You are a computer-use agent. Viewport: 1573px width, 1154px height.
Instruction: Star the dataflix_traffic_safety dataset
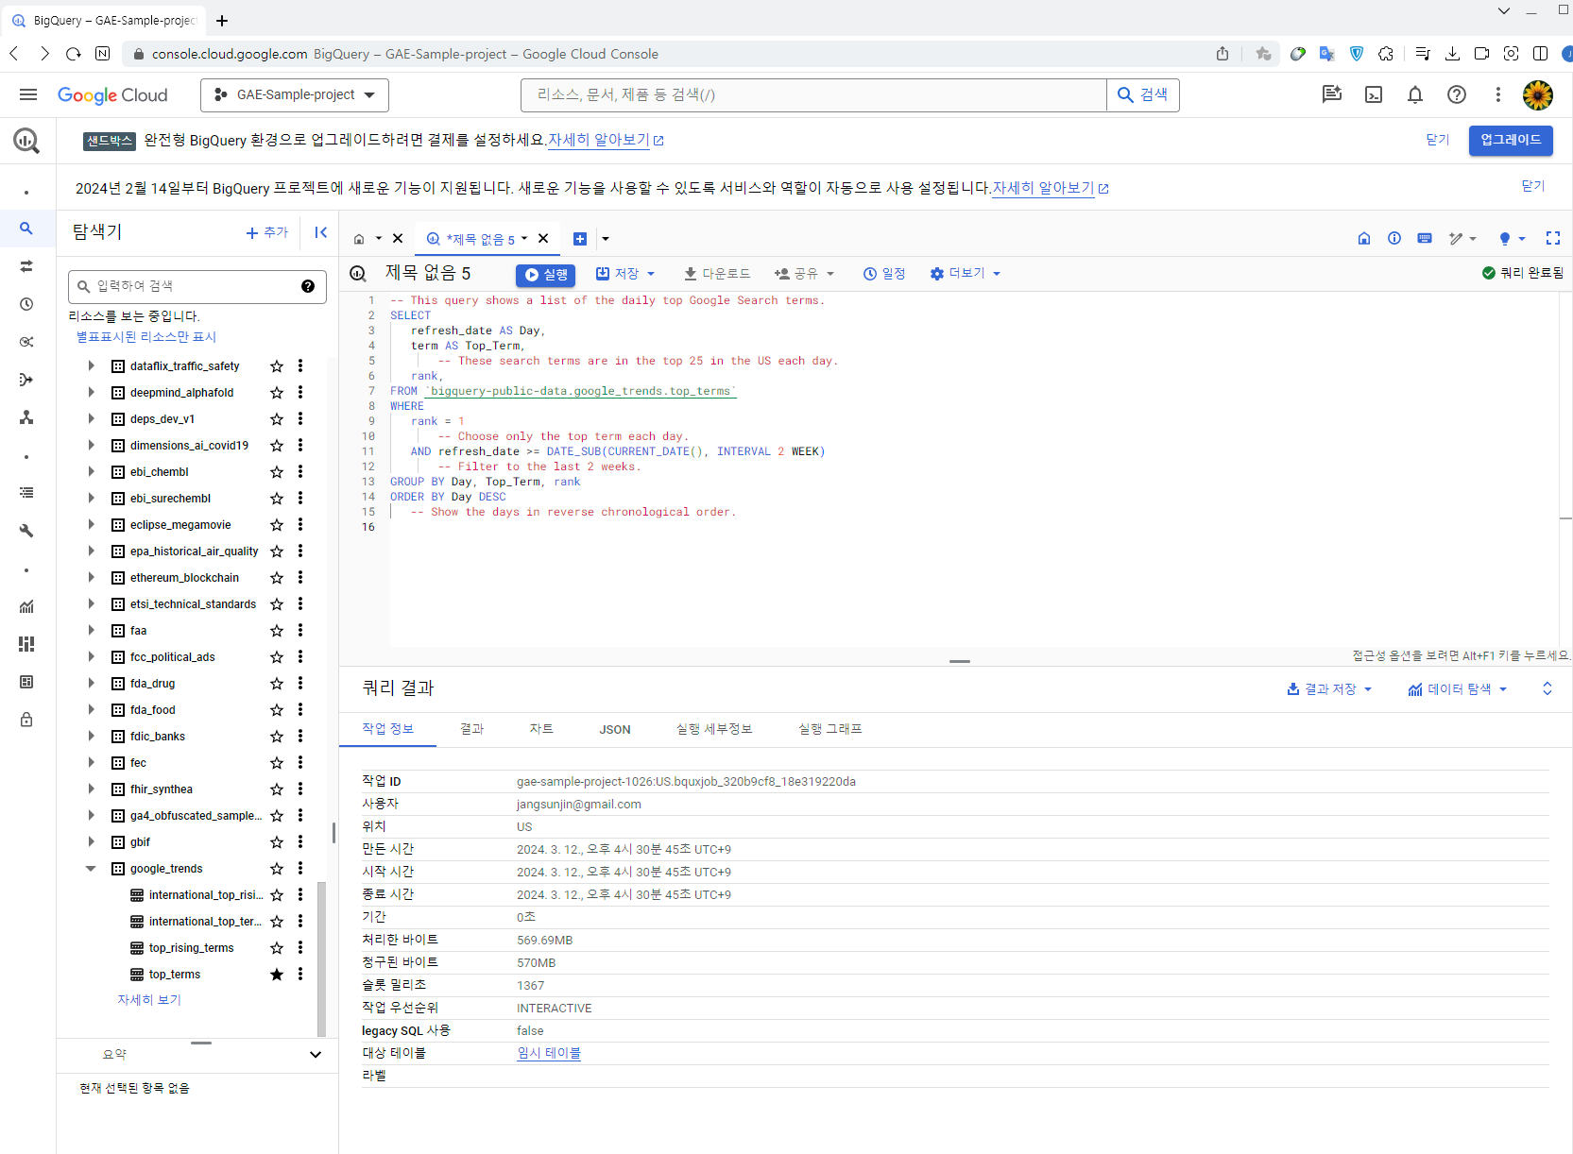click(x=277, y=366)
